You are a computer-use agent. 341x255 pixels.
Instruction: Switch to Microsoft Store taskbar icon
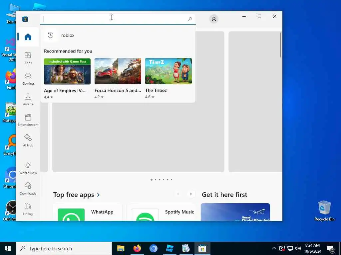202,248
